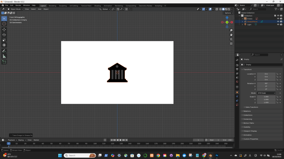Open the Render menu
Viewport: 284px width, 159px height.
click(18, 5)
